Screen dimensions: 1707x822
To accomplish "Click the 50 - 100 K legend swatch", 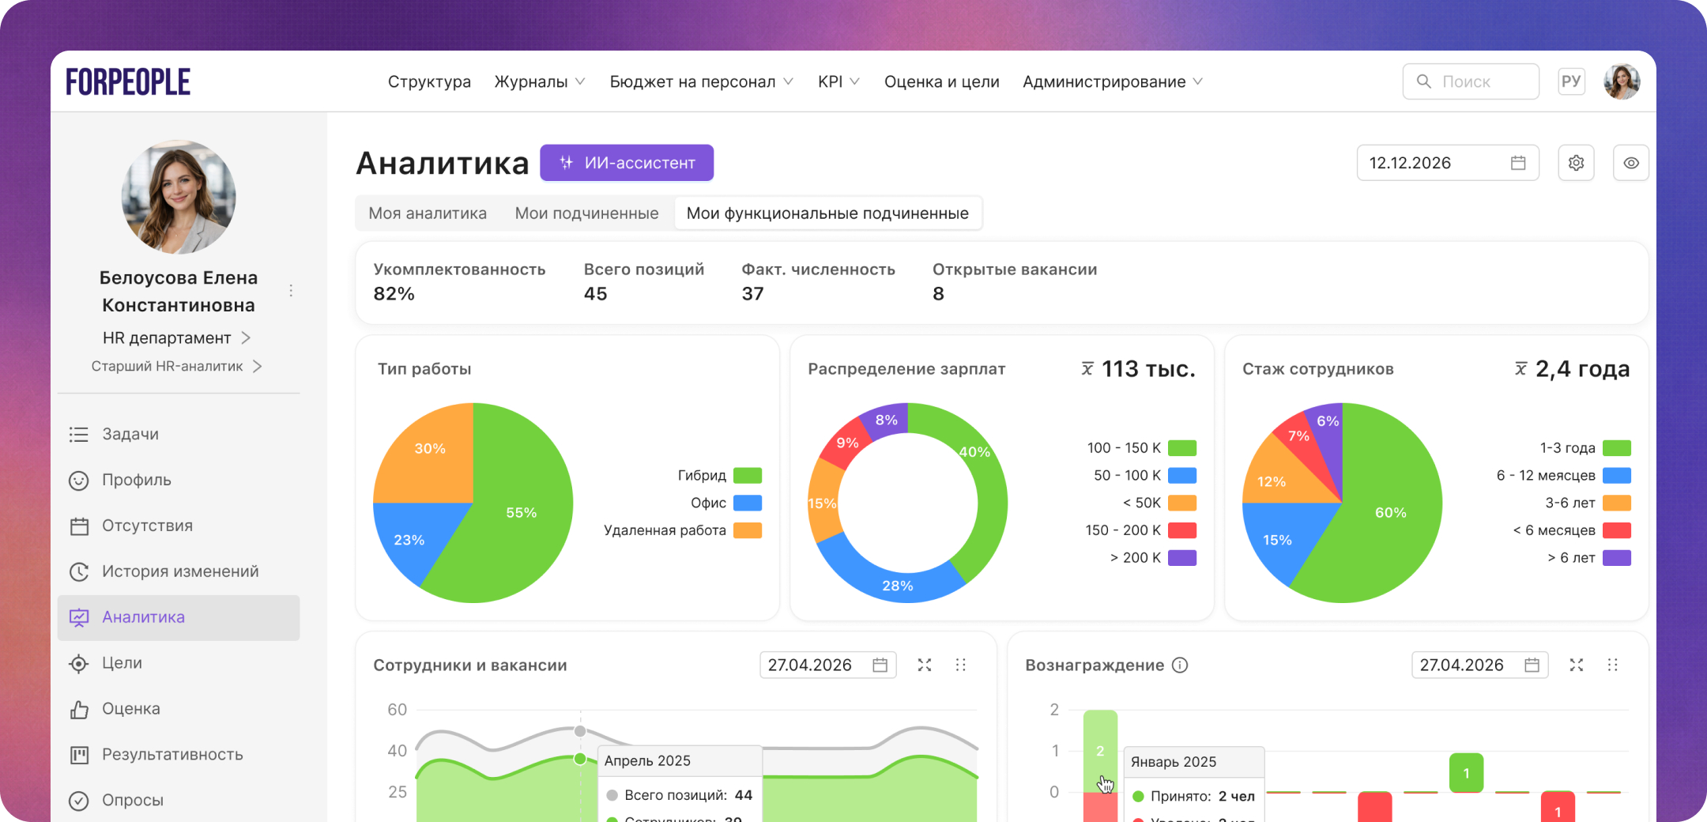I will point(1182,475).
